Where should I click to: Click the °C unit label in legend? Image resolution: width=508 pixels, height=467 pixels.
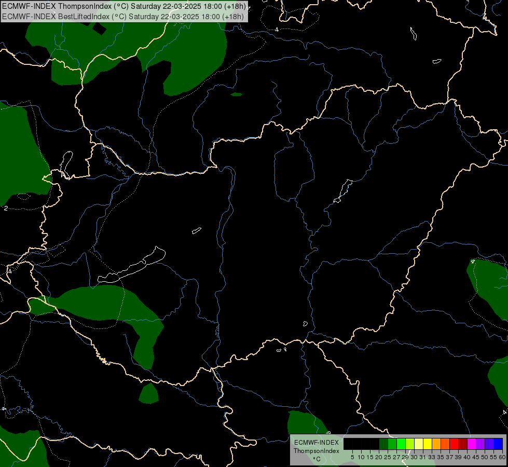(x=317, y=459)
